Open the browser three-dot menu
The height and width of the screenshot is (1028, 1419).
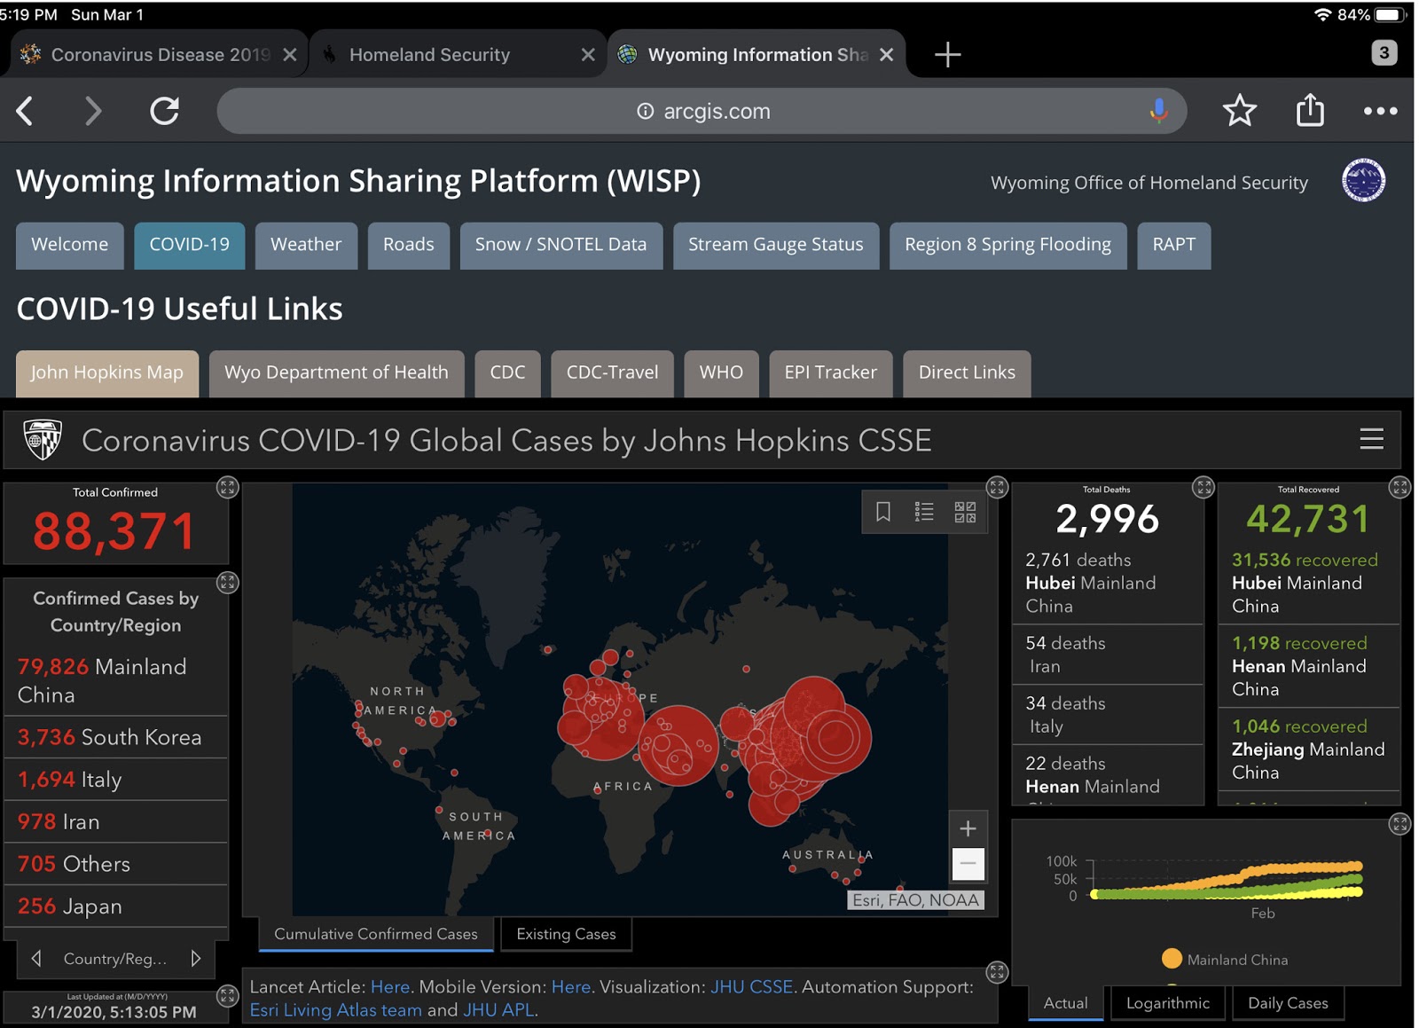[1380, 111]
